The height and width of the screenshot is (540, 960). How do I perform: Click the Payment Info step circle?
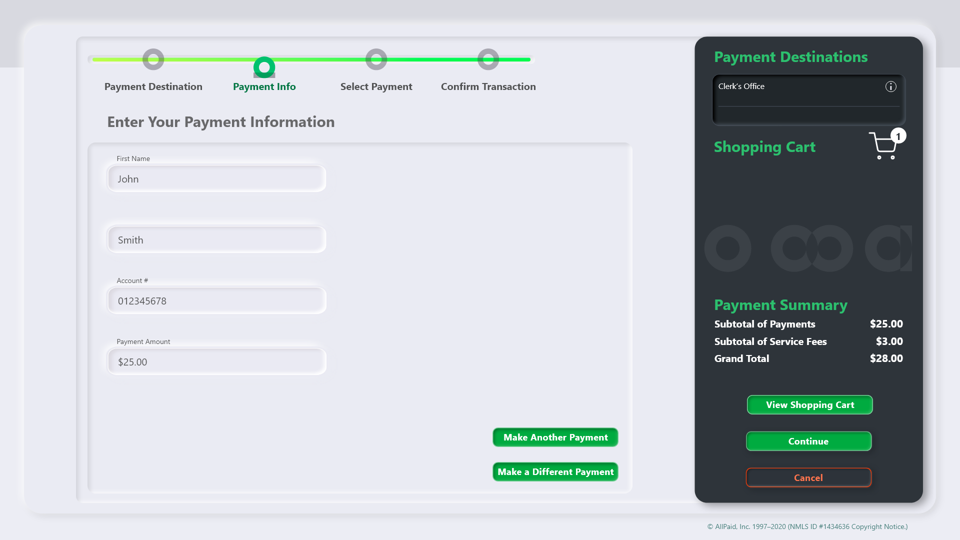264,67
